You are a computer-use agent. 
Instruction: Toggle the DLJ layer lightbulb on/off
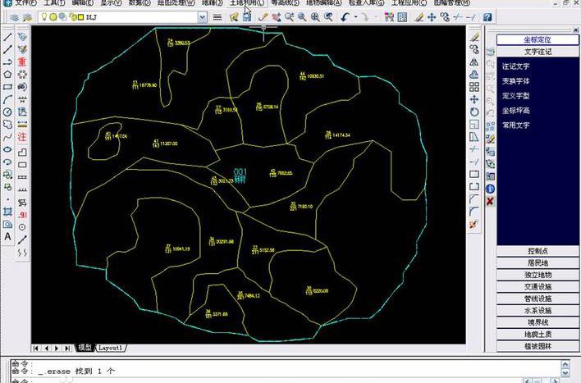pos(44,17)
